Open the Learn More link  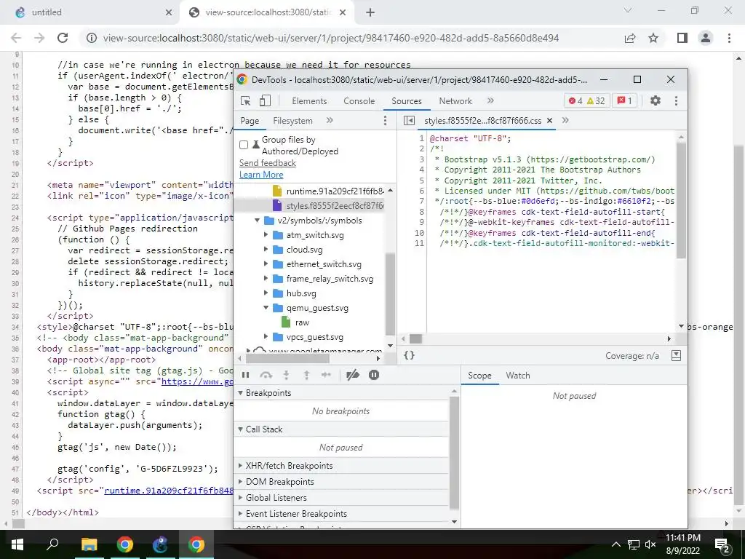click(261, 175)
